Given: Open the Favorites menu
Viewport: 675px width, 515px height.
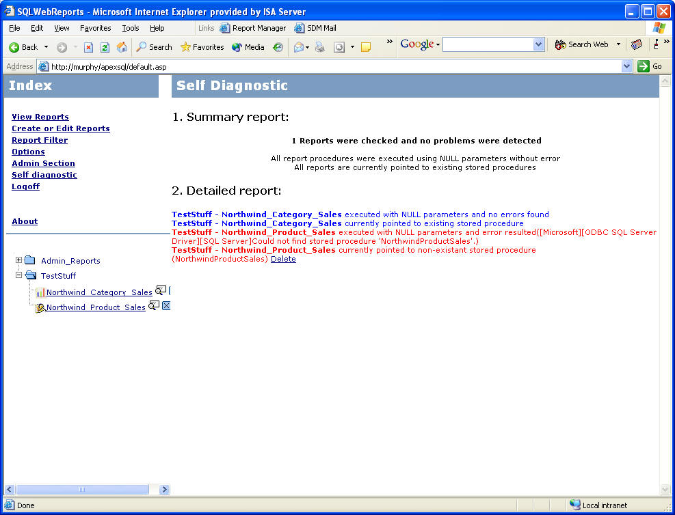Looking at the screenshot, I should tap(96, 28).
